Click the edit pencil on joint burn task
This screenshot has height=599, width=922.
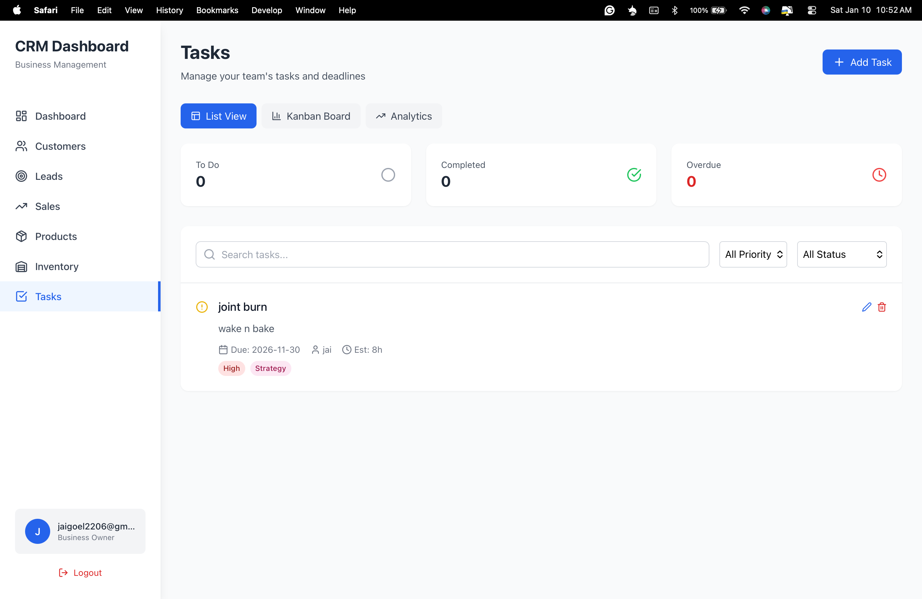point(866,307)
